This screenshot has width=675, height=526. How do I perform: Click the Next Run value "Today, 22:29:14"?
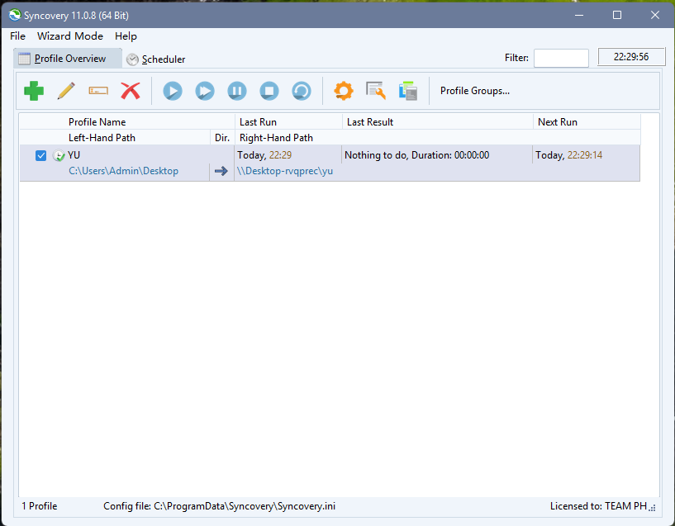click(568, 155)
